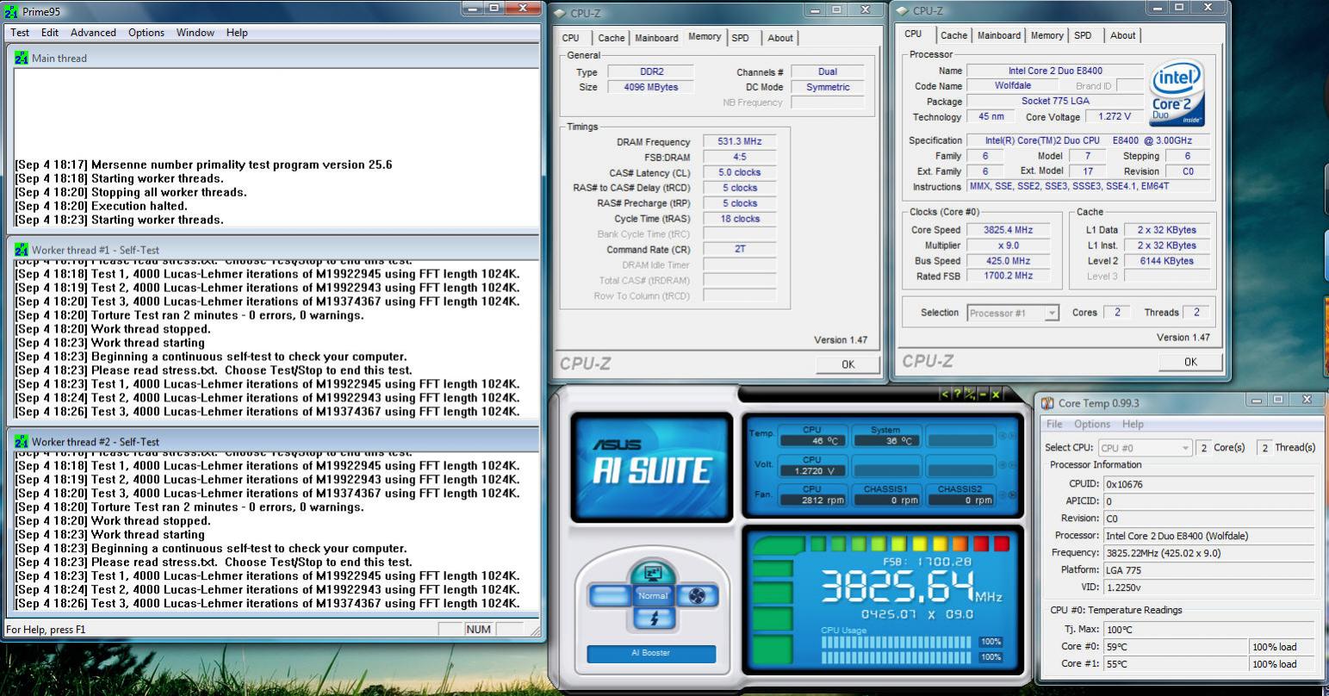Switch to SPD tab in left CPU-Z window

tap(741, 38)
